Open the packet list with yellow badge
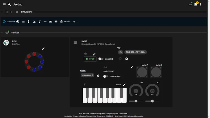Image resolution: width=210 pixels, height=118 pixels. coord(196,4)
